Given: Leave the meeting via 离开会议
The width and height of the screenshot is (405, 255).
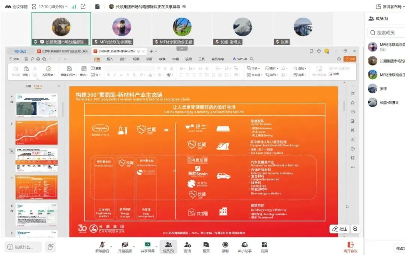Looking at the screenshot, I should [x=351, y=247].
